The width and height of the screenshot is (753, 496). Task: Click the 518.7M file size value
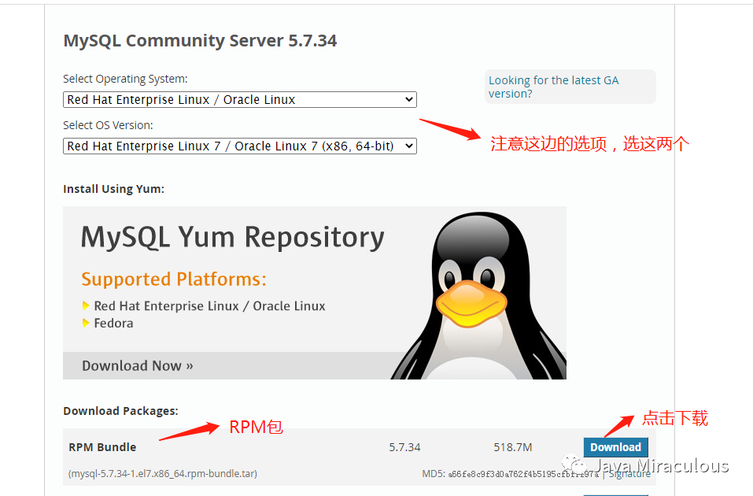pyautogui.click(x=513, y=447)
